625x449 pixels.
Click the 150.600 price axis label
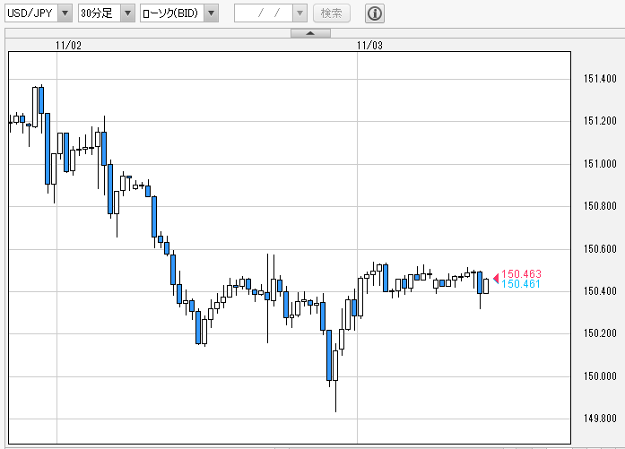click(600, 248)
